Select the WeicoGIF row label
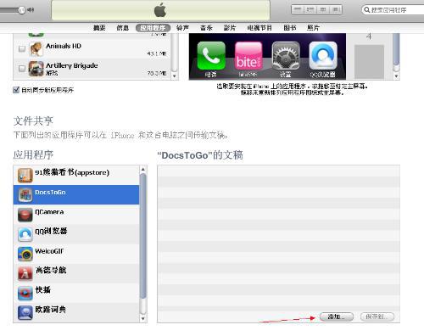424x336 pixels. 49,251
